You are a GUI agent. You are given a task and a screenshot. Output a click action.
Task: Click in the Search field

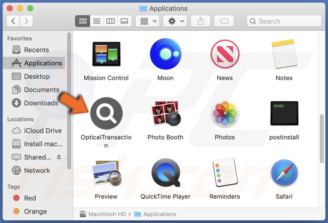click(284, 21)
